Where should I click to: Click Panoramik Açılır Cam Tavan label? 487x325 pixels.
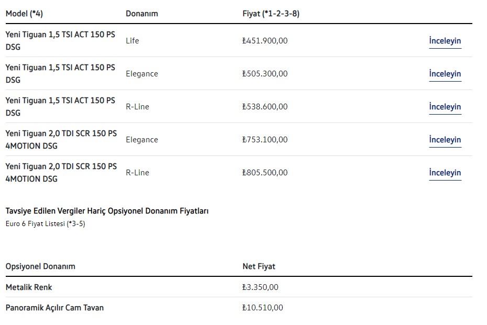[x=54, y=308]
